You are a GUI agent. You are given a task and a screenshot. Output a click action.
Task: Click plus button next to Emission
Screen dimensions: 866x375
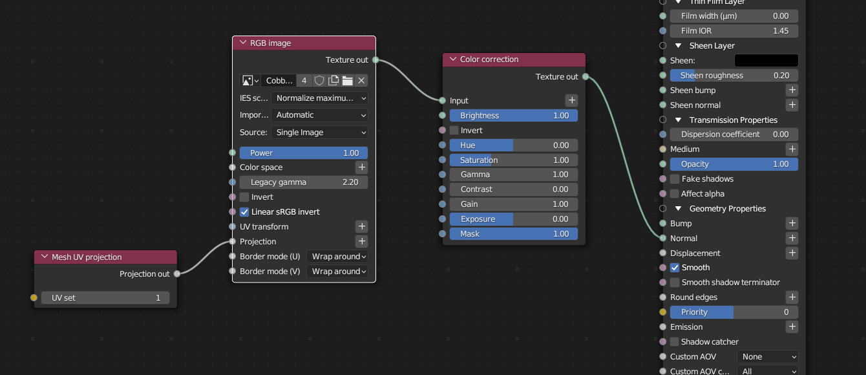point(792,327)
